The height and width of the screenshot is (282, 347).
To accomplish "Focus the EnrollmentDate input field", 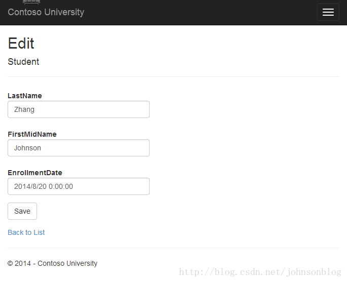I will click(79, 186).
